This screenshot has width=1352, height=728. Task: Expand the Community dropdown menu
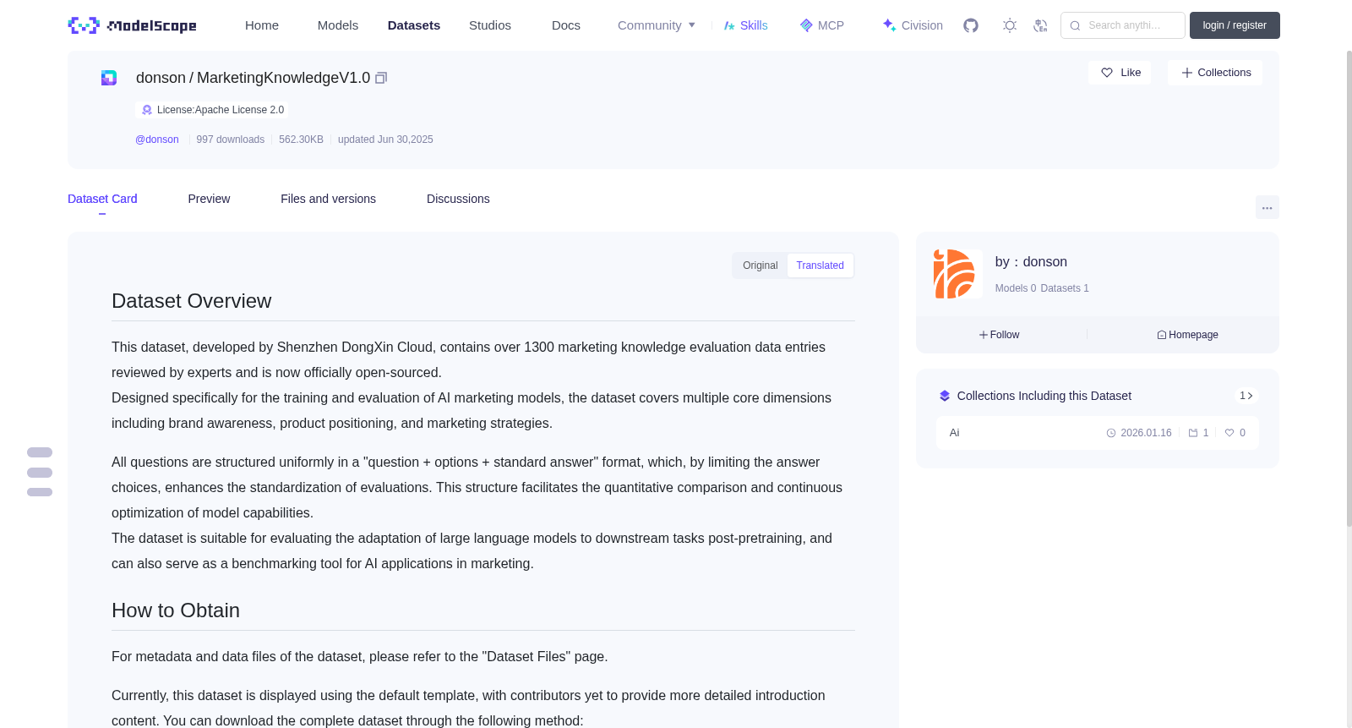(657, 25)
